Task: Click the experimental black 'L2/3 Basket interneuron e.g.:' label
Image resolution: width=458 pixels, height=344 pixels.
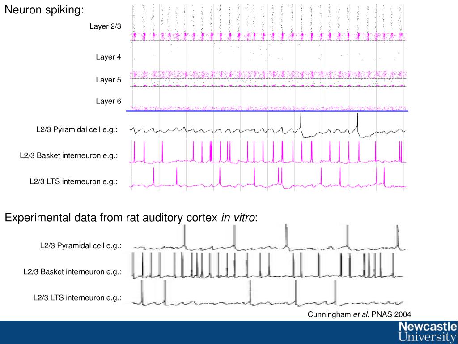Action: [x=72, y=272]
